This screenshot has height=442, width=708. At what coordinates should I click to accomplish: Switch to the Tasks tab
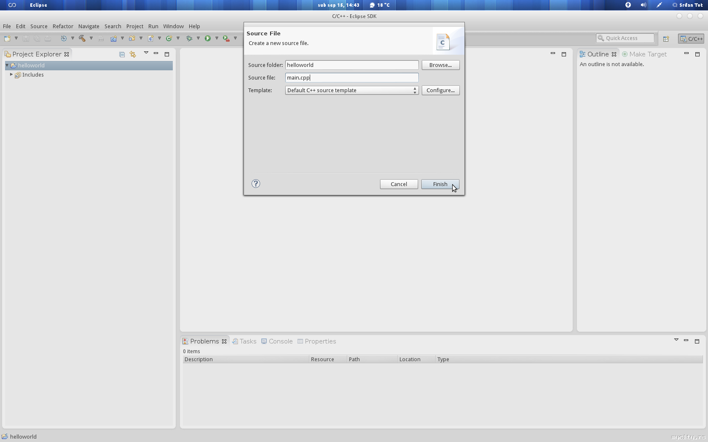click(x=244, y=341)
